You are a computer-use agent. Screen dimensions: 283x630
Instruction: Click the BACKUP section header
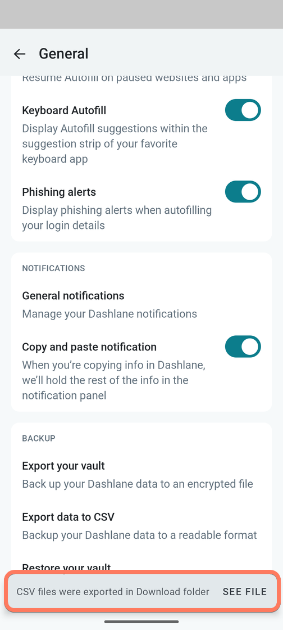[x=39, y=438]
